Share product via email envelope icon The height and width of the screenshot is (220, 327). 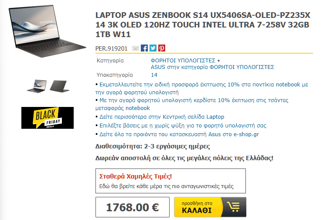pyautogui.click(x=136, y=48)
